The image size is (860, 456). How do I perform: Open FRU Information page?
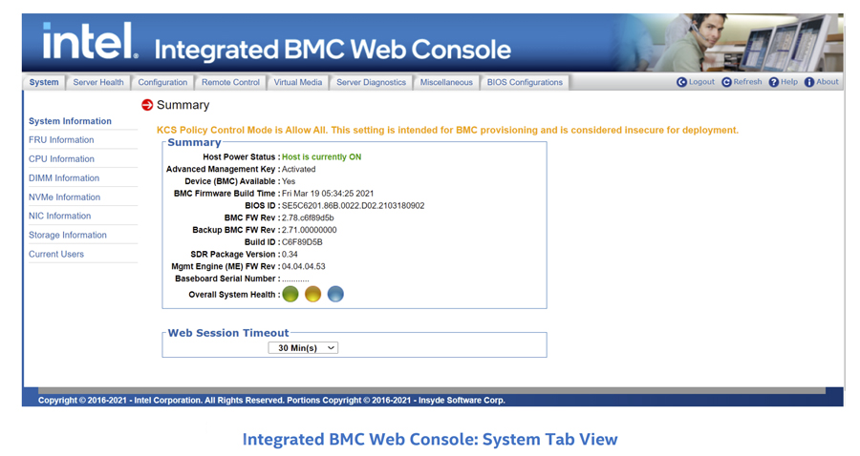(61, 139)
